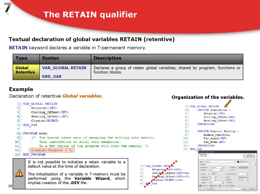Toggle the Remote Use option
Screen dimensions: 260x194
[x=243, y=162]
